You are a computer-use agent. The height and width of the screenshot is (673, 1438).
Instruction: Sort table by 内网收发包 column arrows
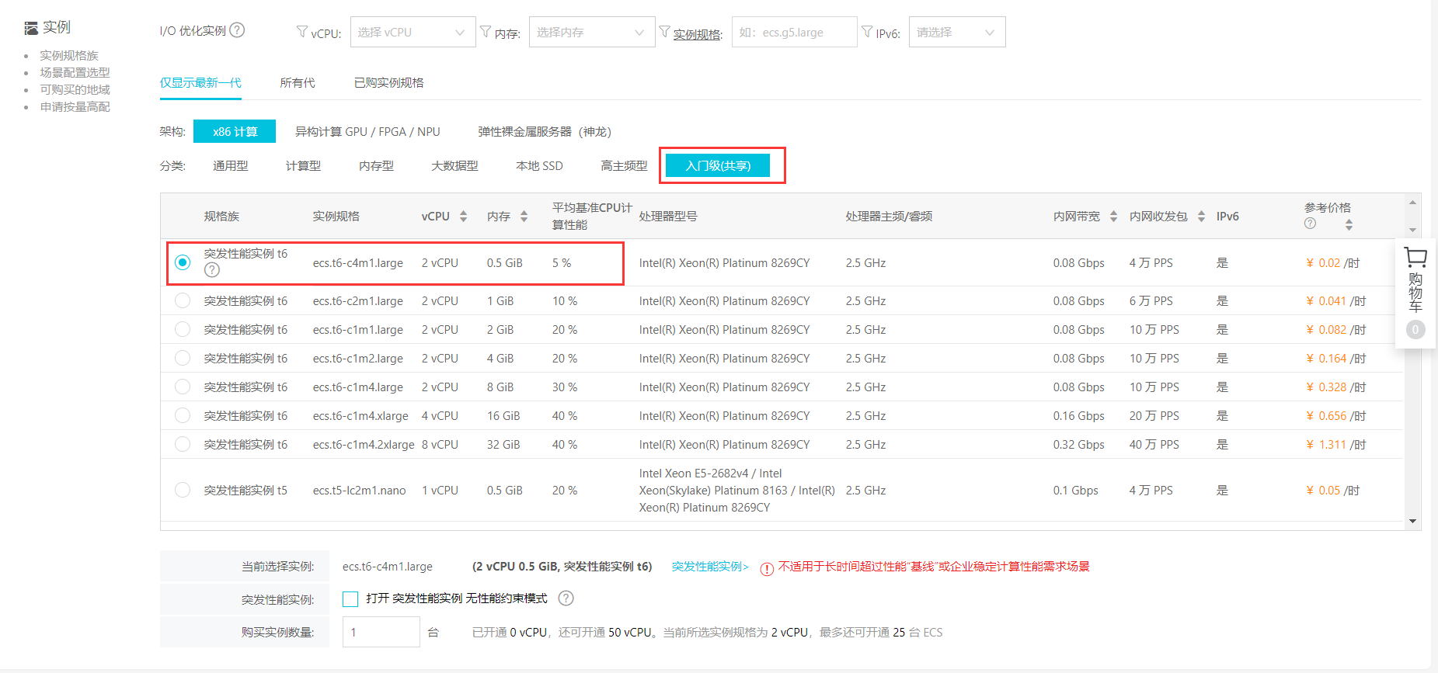[1202, 217]
